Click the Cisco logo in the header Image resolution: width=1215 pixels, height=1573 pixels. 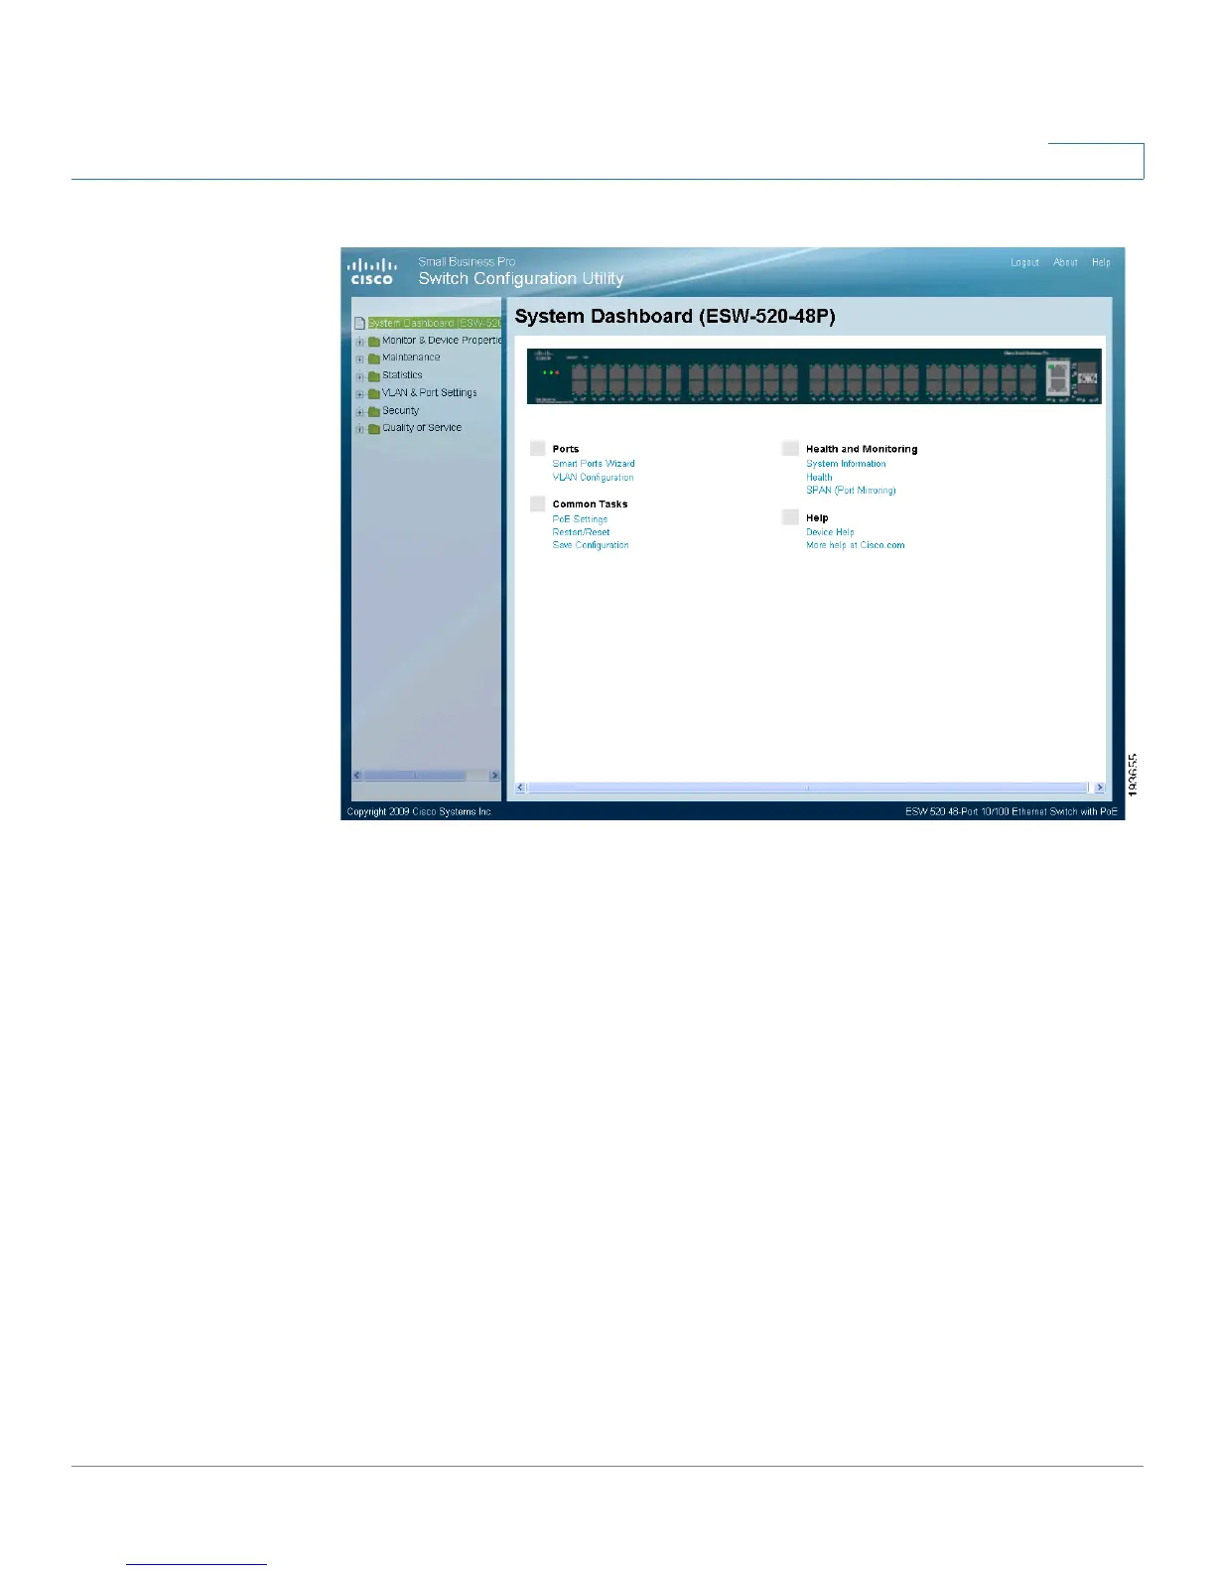click(x=371, y=271)
